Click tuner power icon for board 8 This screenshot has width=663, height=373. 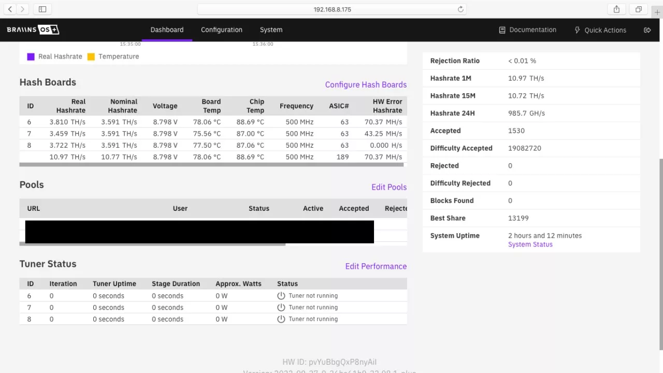[281, 319]
